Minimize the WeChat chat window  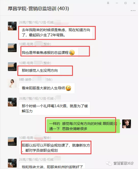(x=117, y=3)
